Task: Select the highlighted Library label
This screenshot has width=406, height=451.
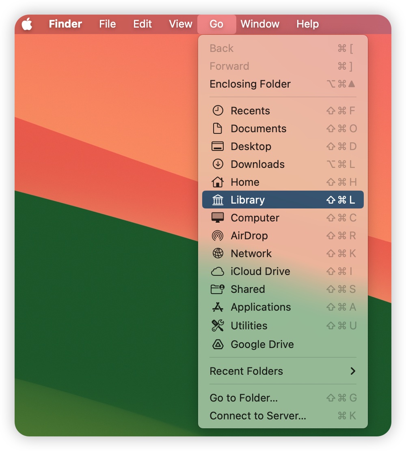Action: tap(248, 200)
